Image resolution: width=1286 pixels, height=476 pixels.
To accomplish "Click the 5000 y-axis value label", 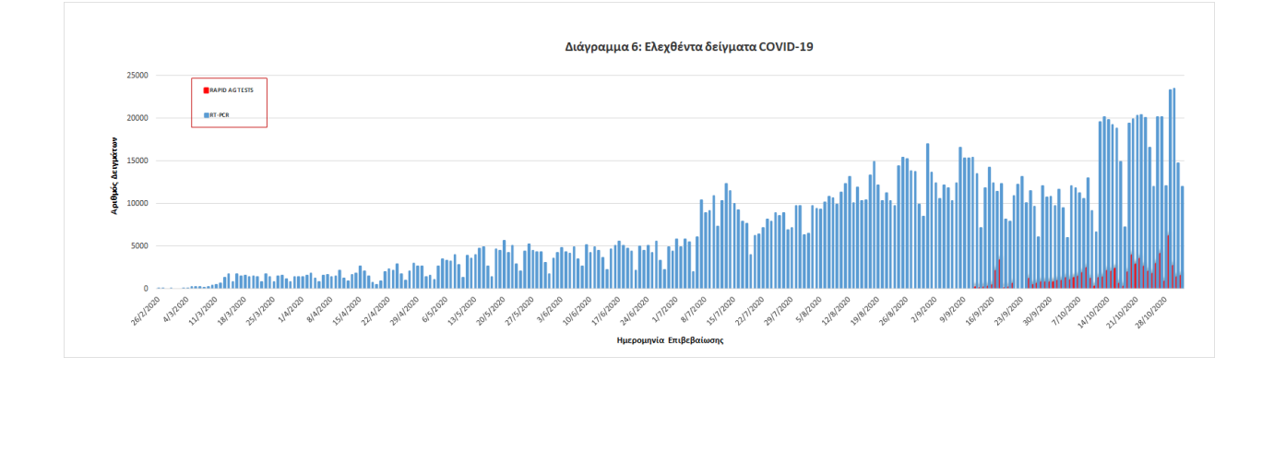I will tap(141, 246).
